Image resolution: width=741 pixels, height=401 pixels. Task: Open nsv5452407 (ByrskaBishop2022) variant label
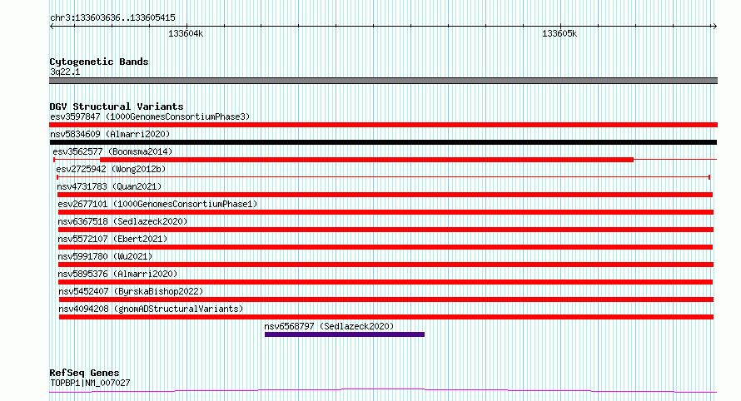pyautogui.click(x=131, y=291)
